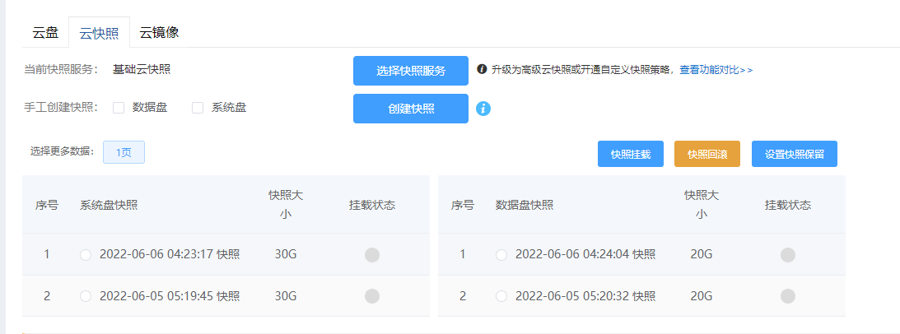Enable the 系统盘 checkbox

click(x=198, y=108)
